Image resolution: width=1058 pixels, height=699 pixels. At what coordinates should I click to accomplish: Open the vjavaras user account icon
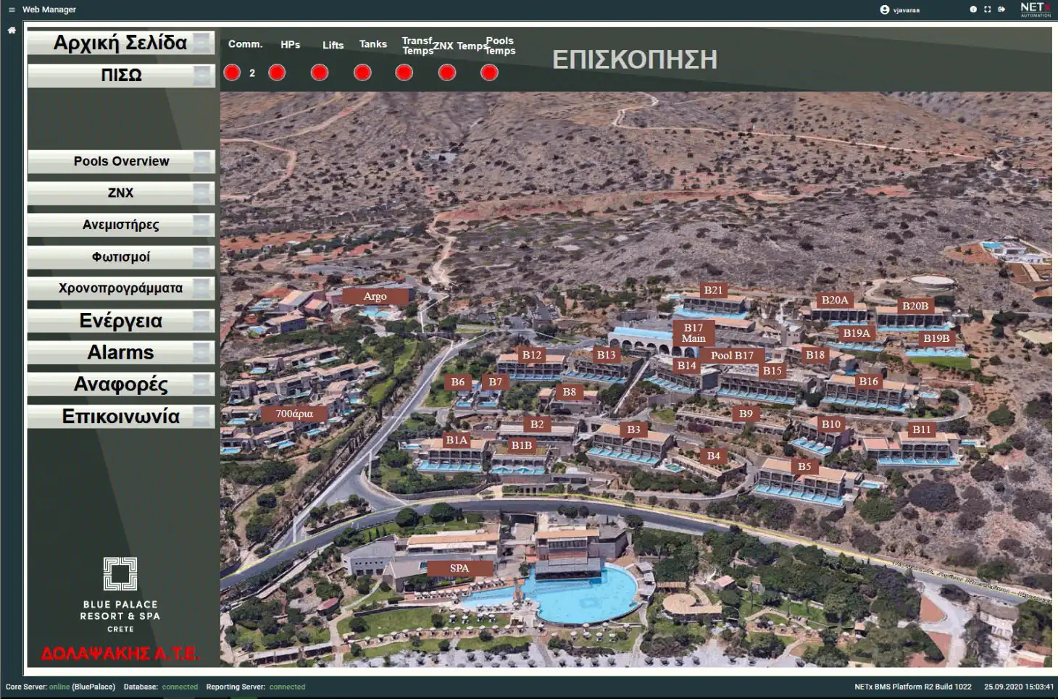click(884, 9)
